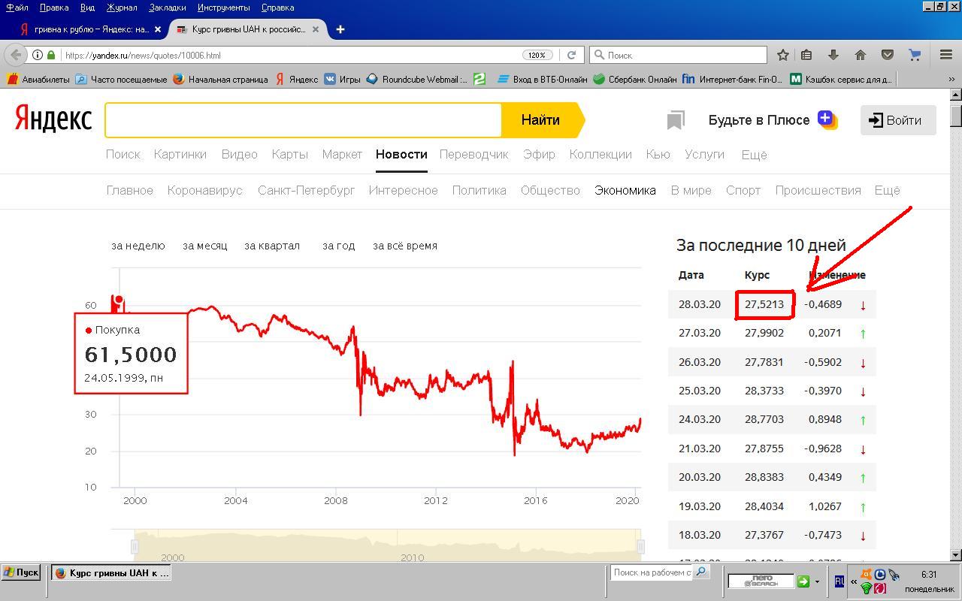
Task: Bookmark this page with star icon
Action: pyautogui.click(x=783, y=55)
